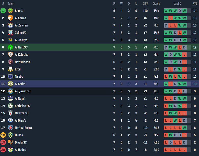199x156 pixels.
Task: Sort table by PTS column header
Action: [x=195, y=4]
